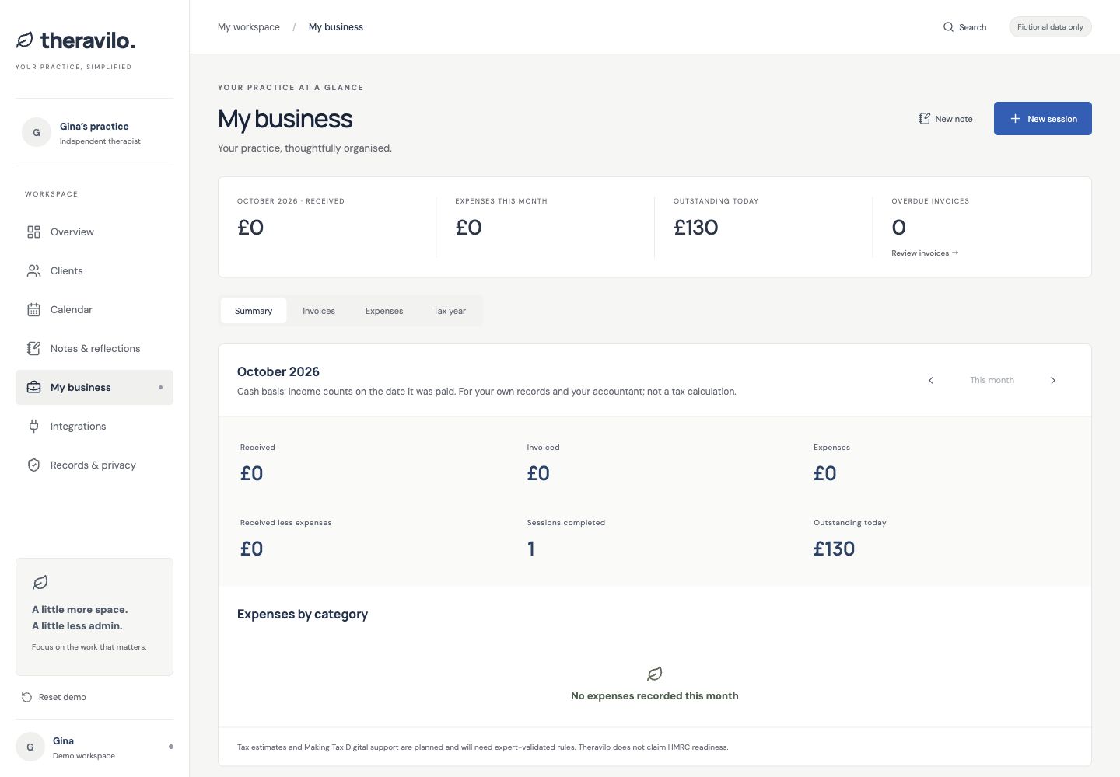Click the New note pencil icon
The height and width of the screenshot is (777, 1120).
click(x=924, y=119)
